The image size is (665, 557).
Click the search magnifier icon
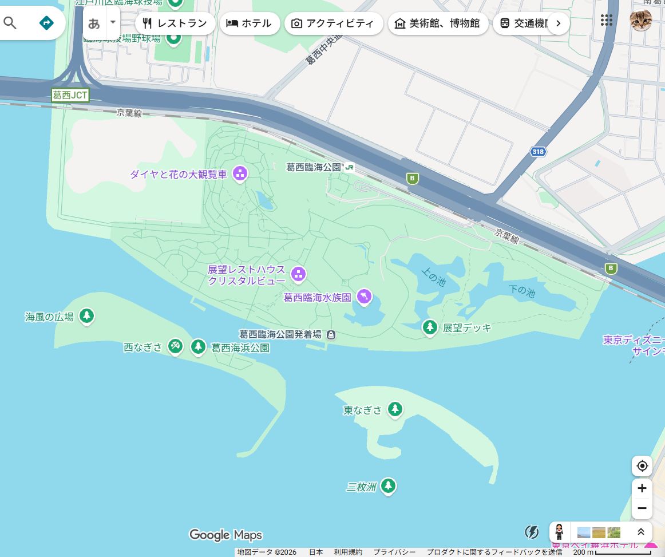(10, 23)
